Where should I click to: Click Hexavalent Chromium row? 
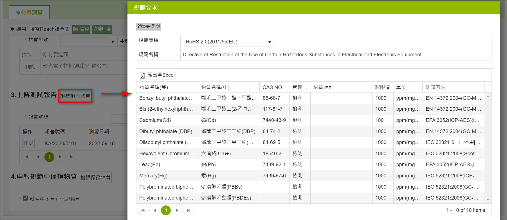(310, 154)
